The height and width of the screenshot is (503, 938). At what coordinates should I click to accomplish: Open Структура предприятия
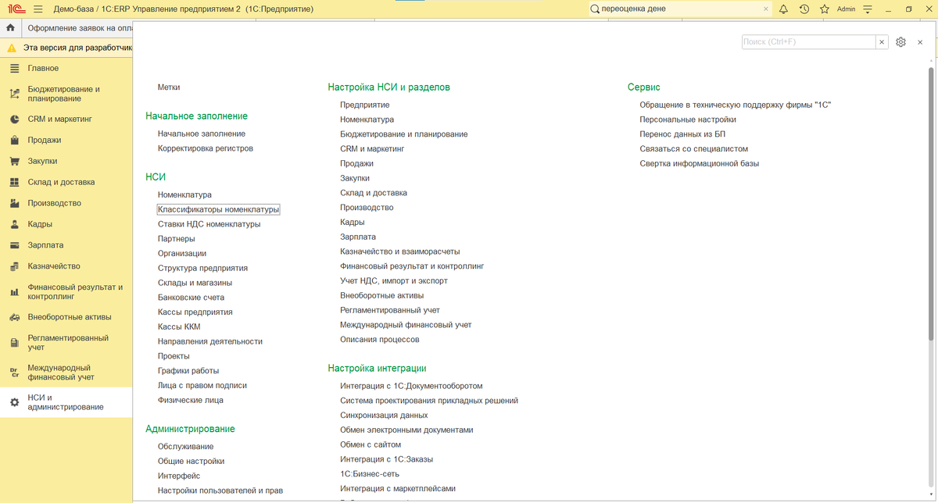point(202,268)
